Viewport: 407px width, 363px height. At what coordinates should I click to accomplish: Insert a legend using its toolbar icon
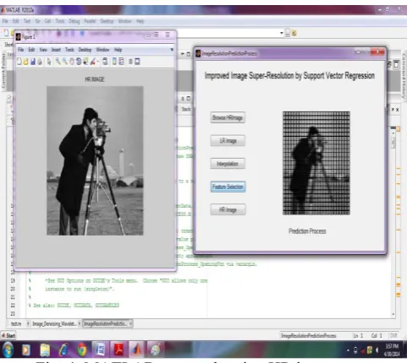point(121,62)
